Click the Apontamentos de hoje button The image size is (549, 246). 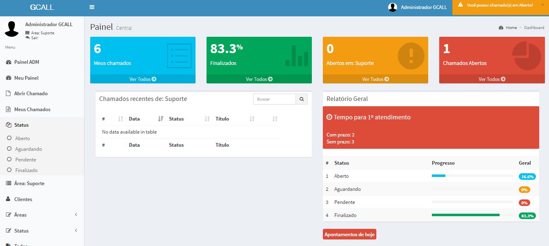tap(349, 235)
